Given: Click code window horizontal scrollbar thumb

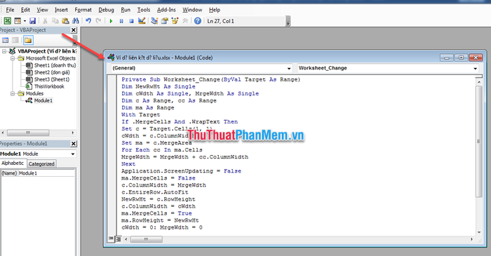Looking at the screenshot, I should pyautogui.click(x=146, y=239).
